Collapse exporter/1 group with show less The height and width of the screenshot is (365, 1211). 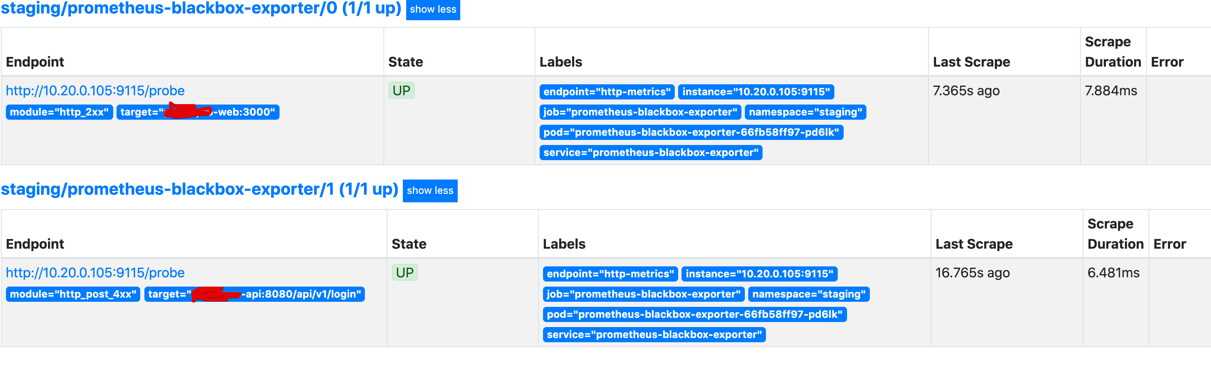430,191
